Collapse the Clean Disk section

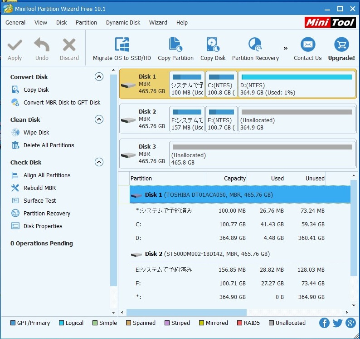point(99,119)
